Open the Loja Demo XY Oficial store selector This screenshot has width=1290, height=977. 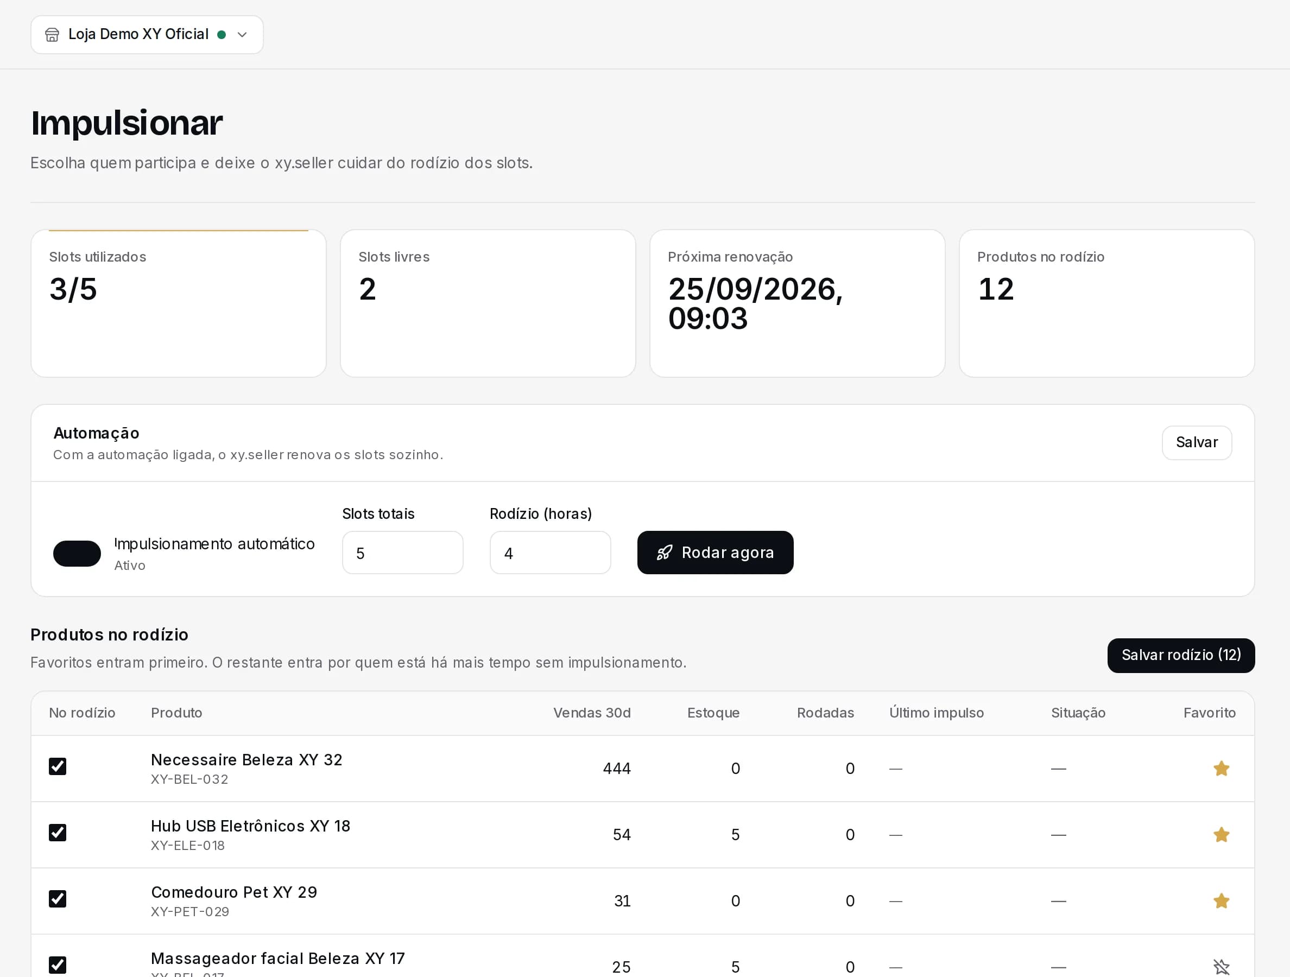point(147,34)
